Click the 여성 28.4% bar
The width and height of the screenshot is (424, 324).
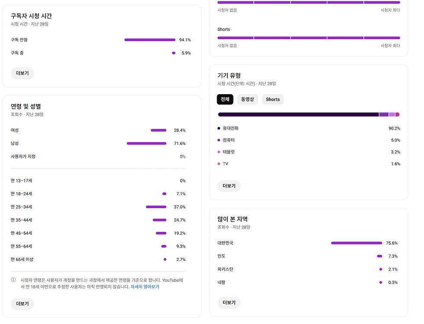[159, 130]
